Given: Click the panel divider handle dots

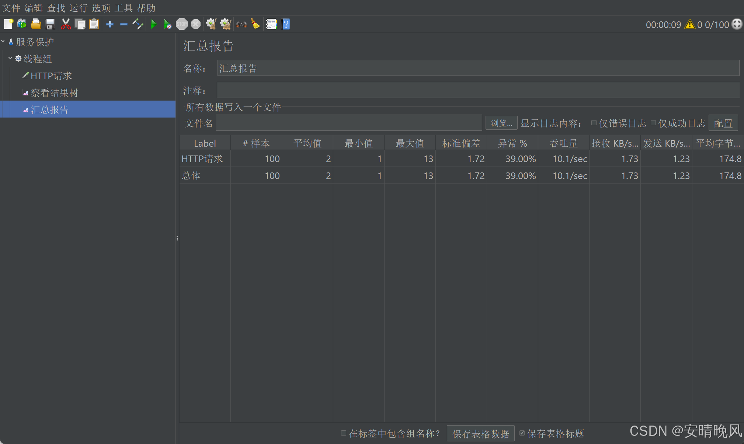Looking at the screenshot, I should (177, 238).
